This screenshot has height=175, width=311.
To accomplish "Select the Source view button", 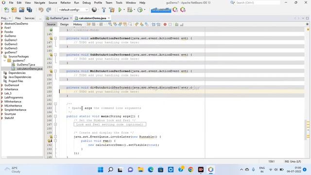I will (51, 24).
